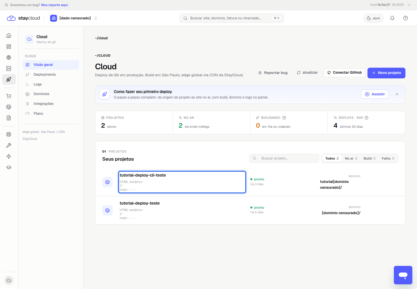Click the tutorial-deploy-teste project icon
Screen dimensions: 417x289
(x=107, y=210)
